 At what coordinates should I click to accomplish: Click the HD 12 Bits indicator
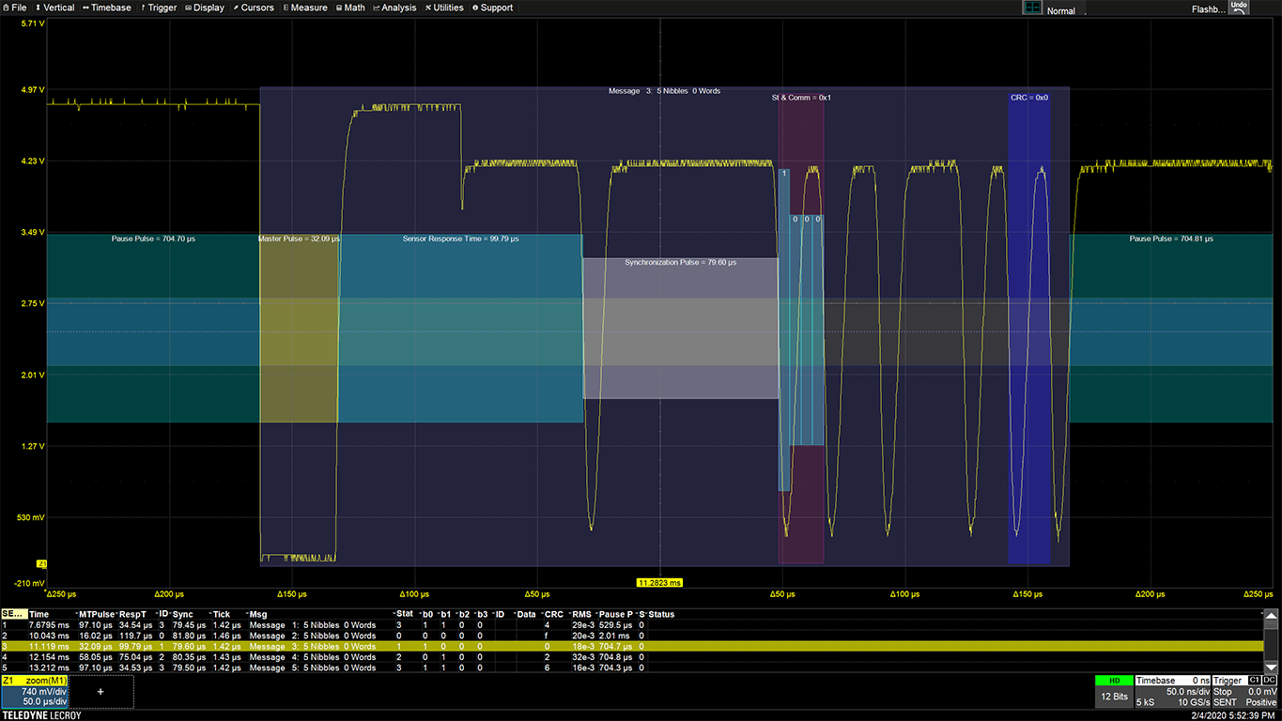pyautogui.click(x=1113, y=691)
